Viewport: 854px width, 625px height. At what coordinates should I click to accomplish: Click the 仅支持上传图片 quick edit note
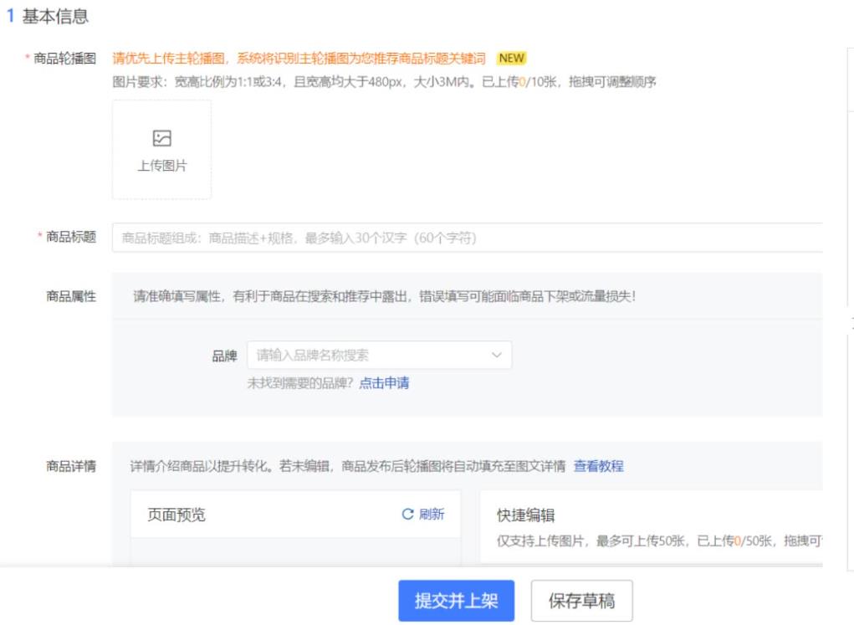(x=659, y=540)
